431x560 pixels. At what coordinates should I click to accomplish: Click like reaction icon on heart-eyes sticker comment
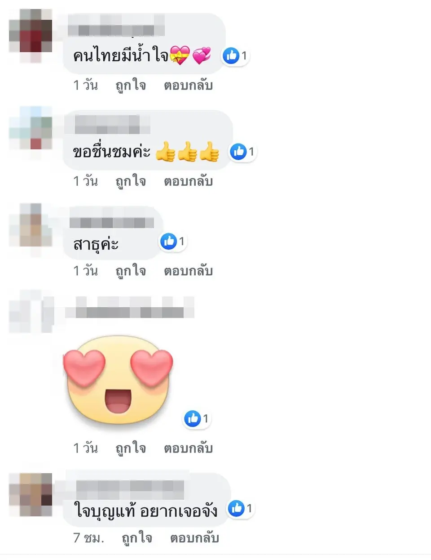click(x=193, y=419)
